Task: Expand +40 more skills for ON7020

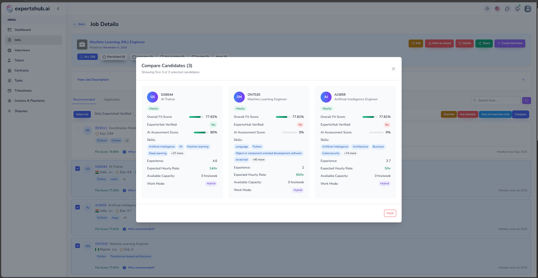Action: coord(258,160)
